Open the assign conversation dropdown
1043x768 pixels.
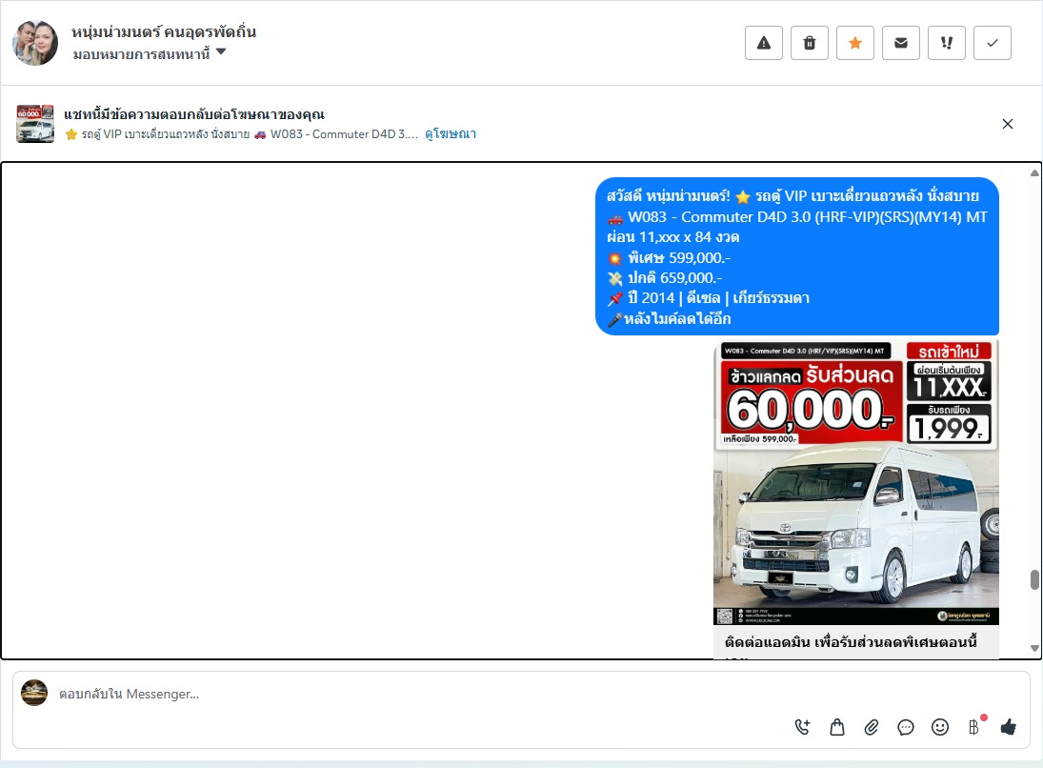click(150, 54)
